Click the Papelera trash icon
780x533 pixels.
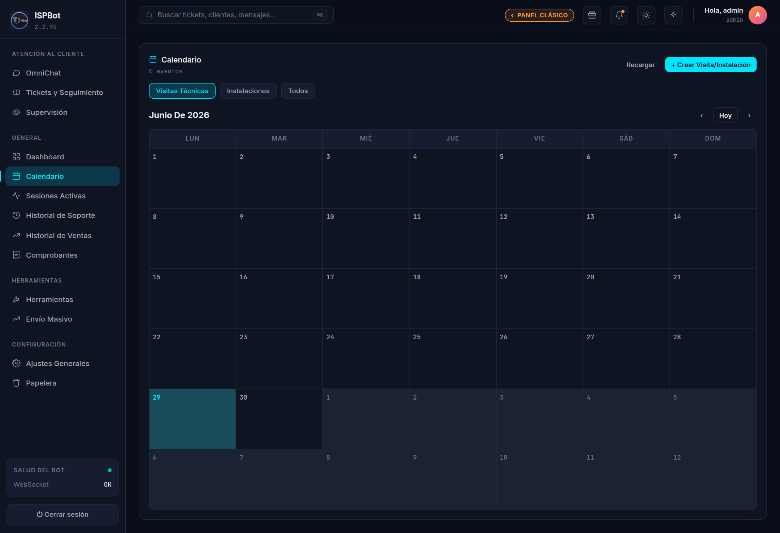[16, 383]
